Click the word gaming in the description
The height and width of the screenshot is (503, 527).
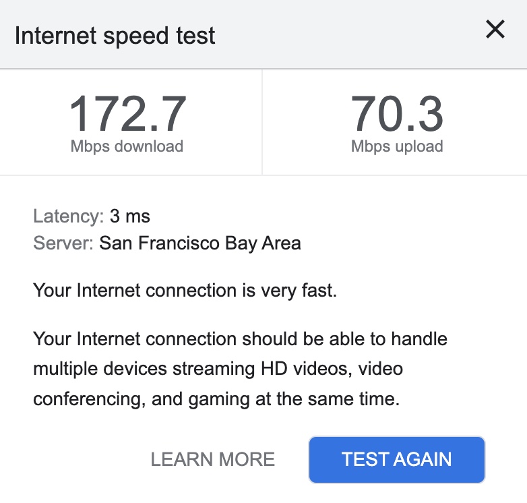tap(218, 399)
